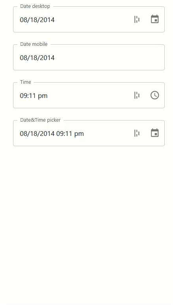173x305 pixels.
Task: Open the clock picker in Time field
Action: pos(155,95)
